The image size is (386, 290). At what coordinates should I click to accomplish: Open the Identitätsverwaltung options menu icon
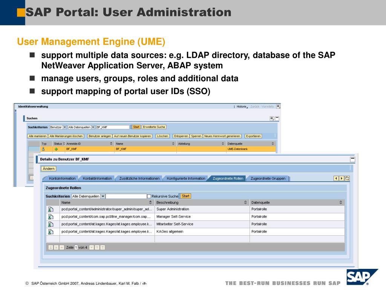point(278,106)
